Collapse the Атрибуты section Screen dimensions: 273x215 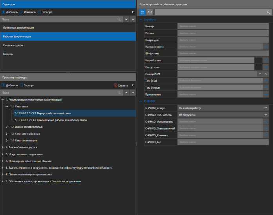tap(141, 19)
